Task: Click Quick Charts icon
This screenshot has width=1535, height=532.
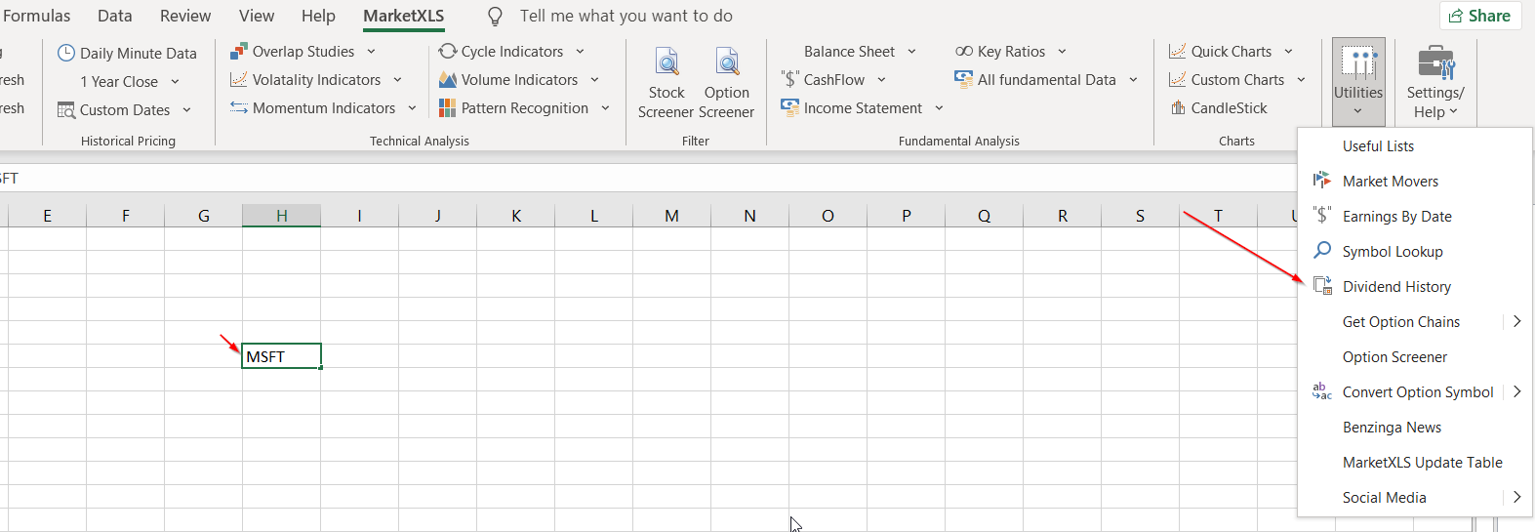Action: pos(1178,51)
